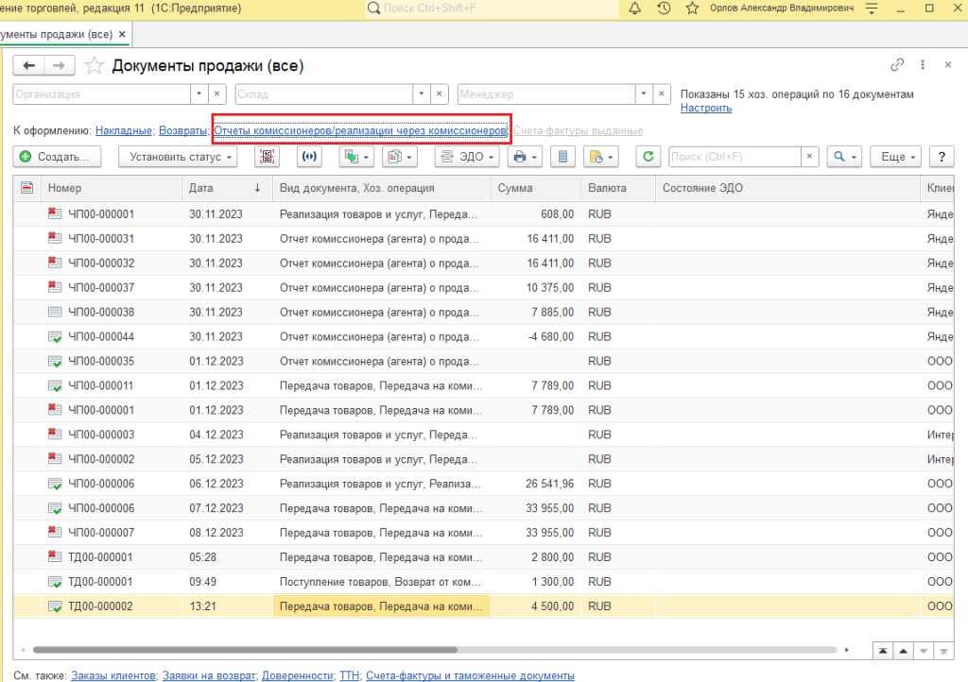
Task: Open the print dropdown menu
Action: [525, 157]
